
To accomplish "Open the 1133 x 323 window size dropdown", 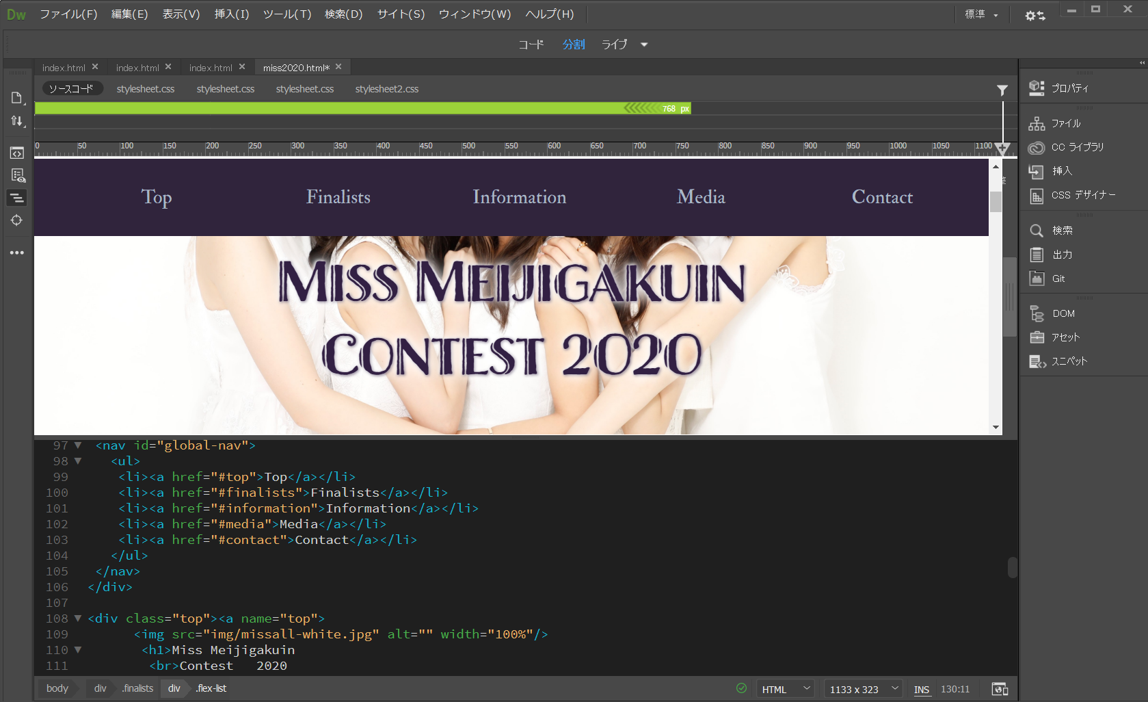I will click(x=863, y=689).
